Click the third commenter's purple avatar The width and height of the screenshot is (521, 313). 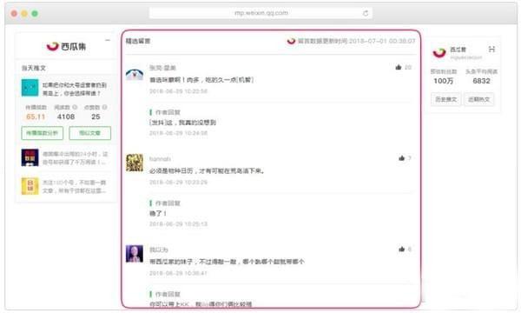[x=135, y=254]
